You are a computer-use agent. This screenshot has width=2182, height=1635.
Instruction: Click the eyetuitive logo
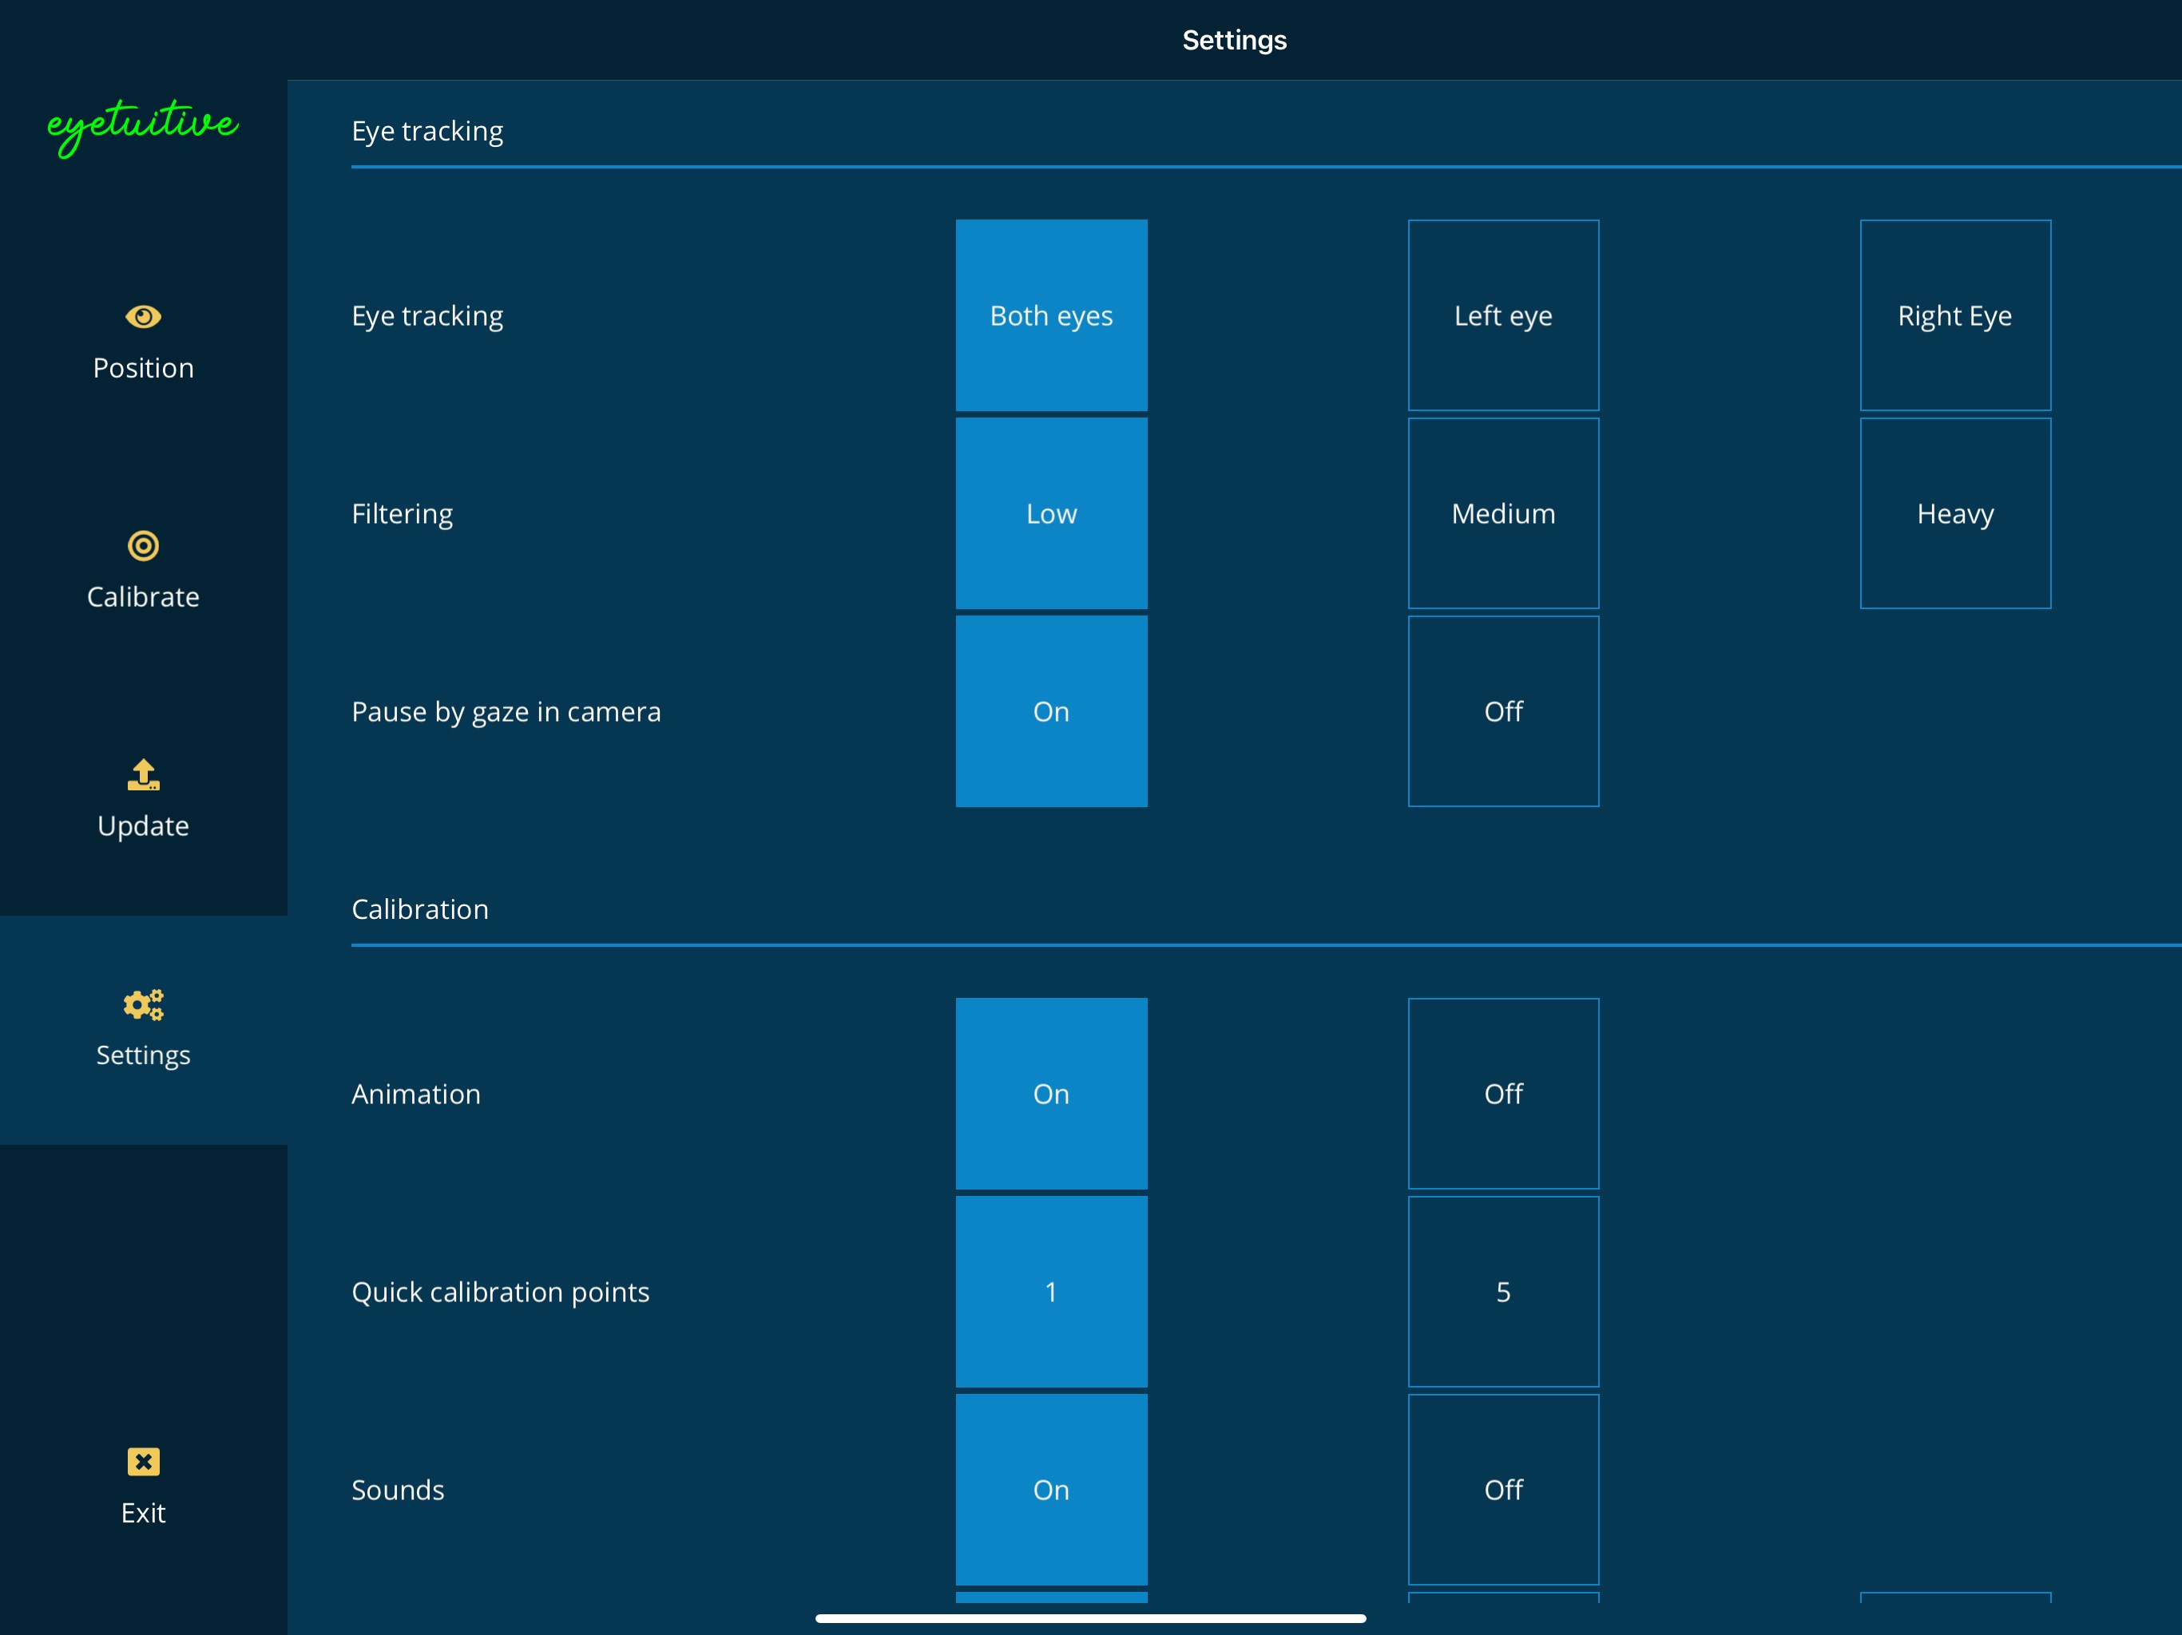point(143,125)
